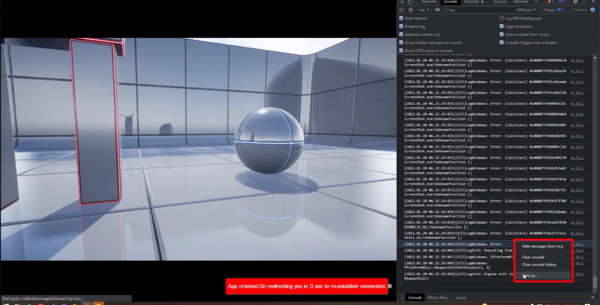Choose Save as... in context menu
600x305 pixels.
[x=530, y=276]
